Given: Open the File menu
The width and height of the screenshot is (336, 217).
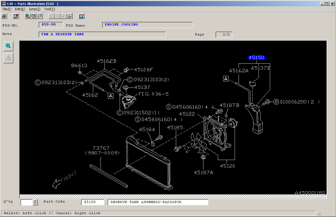Looking at the screenshot, I should (x=7, y=9).
